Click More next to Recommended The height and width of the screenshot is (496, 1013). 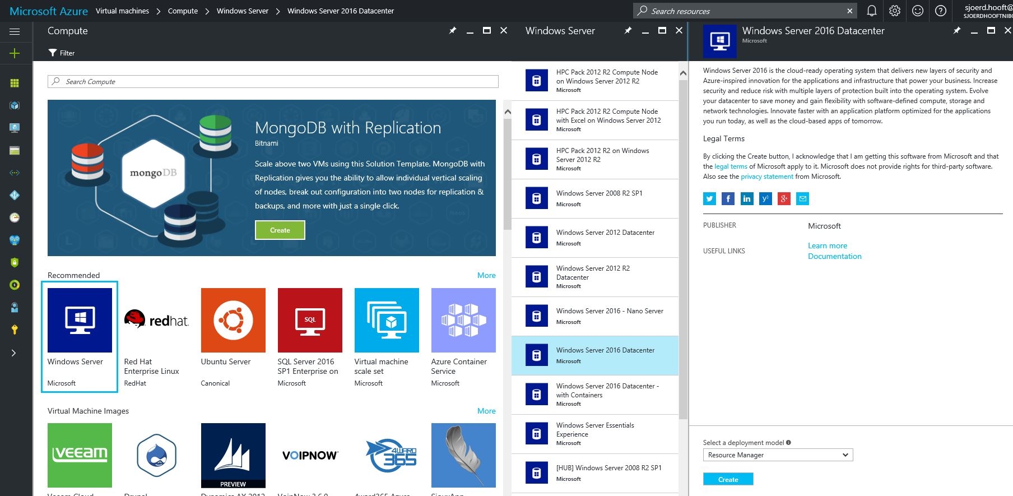click(486, 275)
